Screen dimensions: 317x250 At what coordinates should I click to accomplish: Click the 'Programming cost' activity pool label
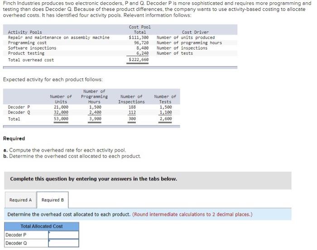[x=27, y=43]
